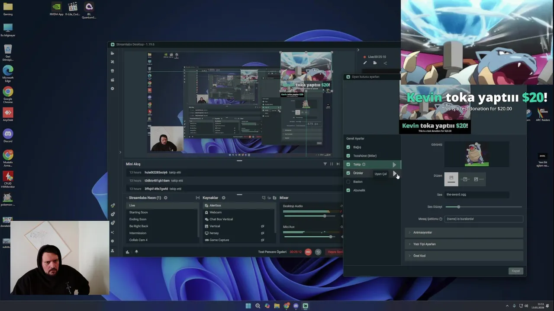The width and height of the screenshot is (554, 311).
Task: Click the Kapat button
Action: coord(516,271)
